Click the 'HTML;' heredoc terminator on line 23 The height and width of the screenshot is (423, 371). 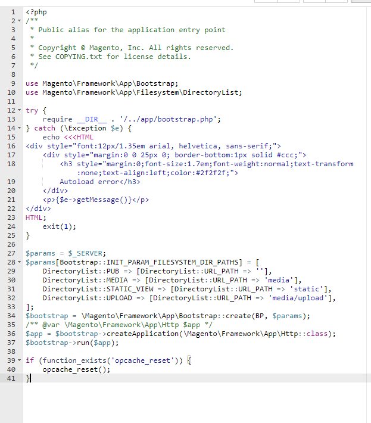click(x=36, y=217)
